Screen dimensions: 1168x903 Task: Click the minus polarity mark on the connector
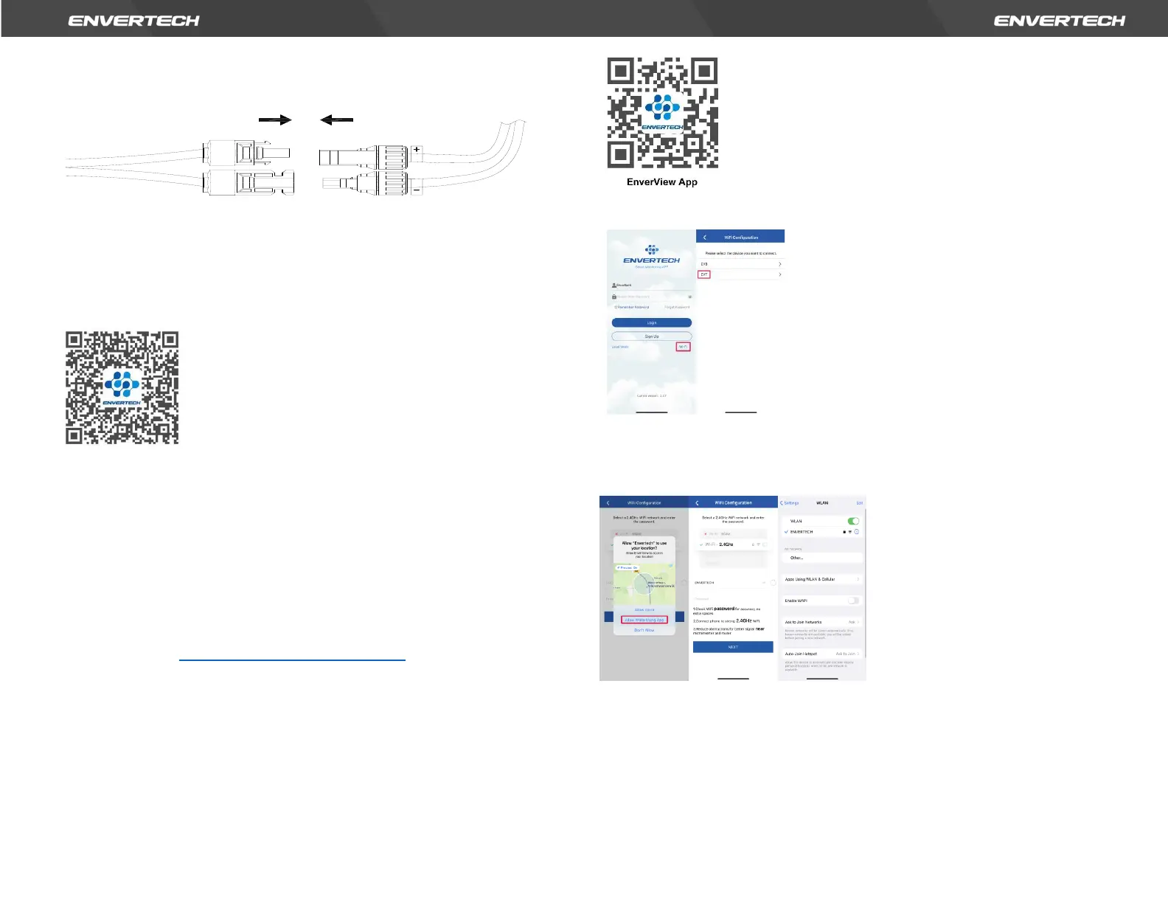click(417, 190)
